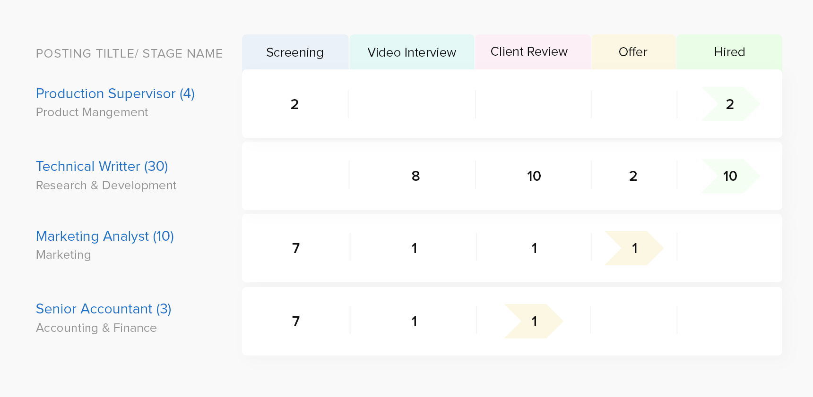This screenshot has height=397, width=813.
Task: Select the Offer stage column header
Action: point(632,52)
